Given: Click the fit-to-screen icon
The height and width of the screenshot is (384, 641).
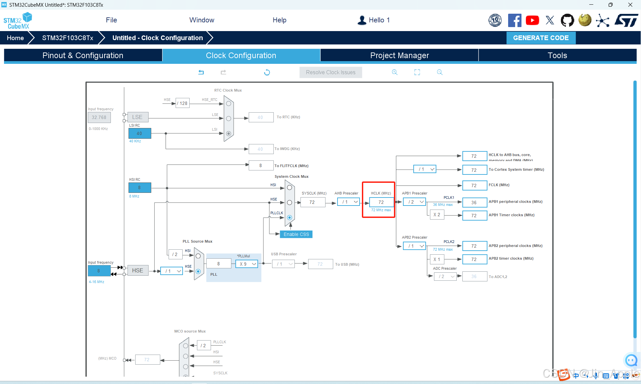Looking at the screenshot, I should (x=417, y=72).
